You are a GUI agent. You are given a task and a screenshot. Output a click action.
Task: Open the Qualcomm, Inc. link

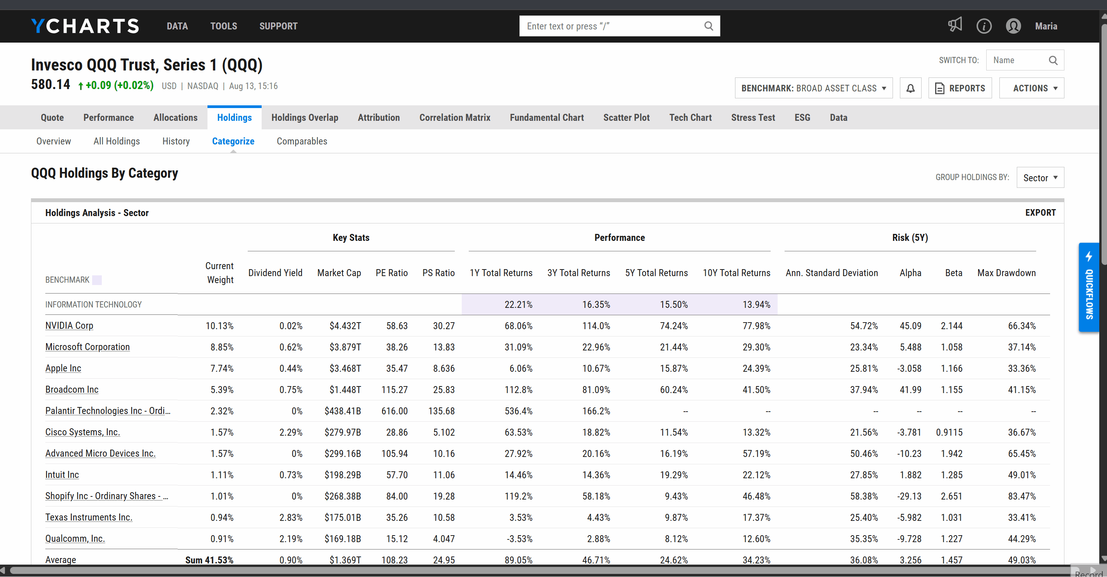(x=75, y=538)
